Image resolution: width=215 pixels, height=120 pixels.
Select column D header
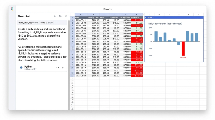pyautogui.click(x=114, y=14)
